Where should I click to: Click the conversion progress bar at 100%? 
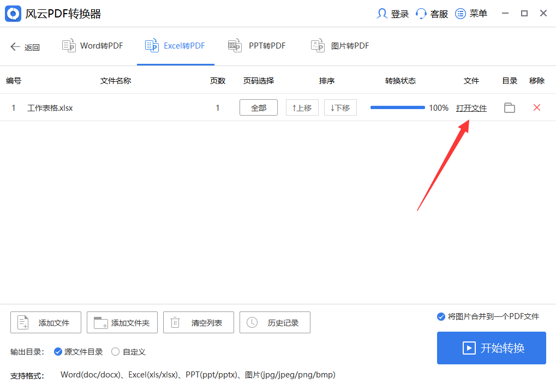398,107
